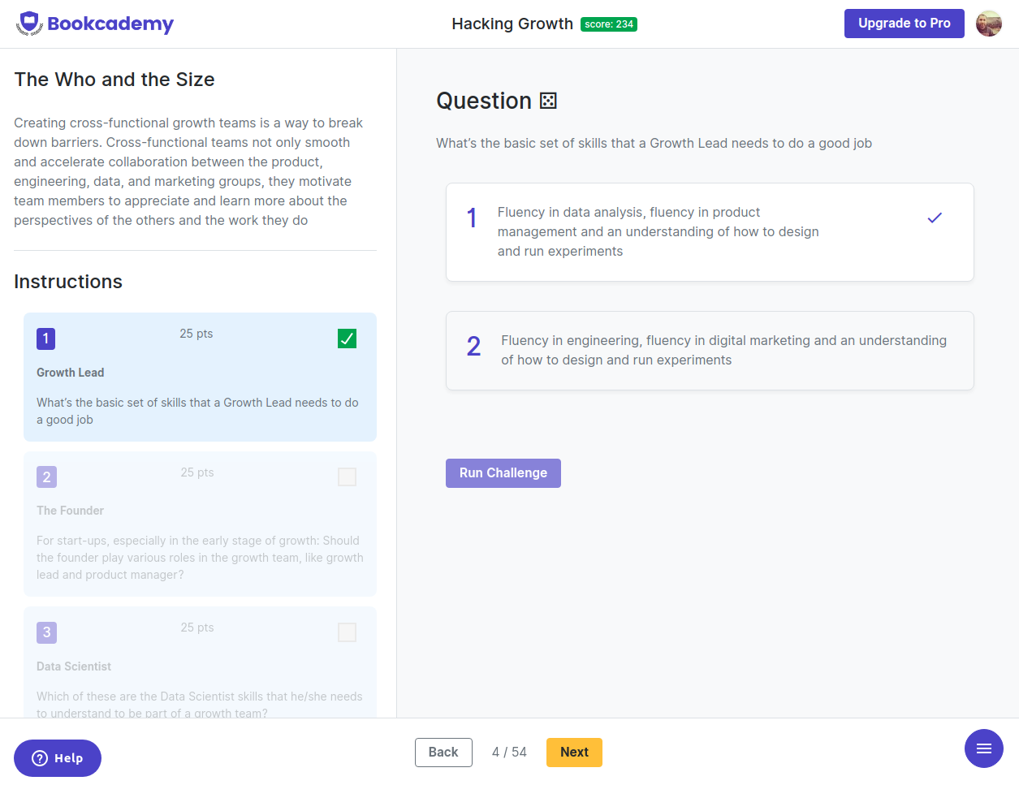This screenshot has width=1019, height=785.
Task: Click the green score 234 badge
Action: [609, 24]
